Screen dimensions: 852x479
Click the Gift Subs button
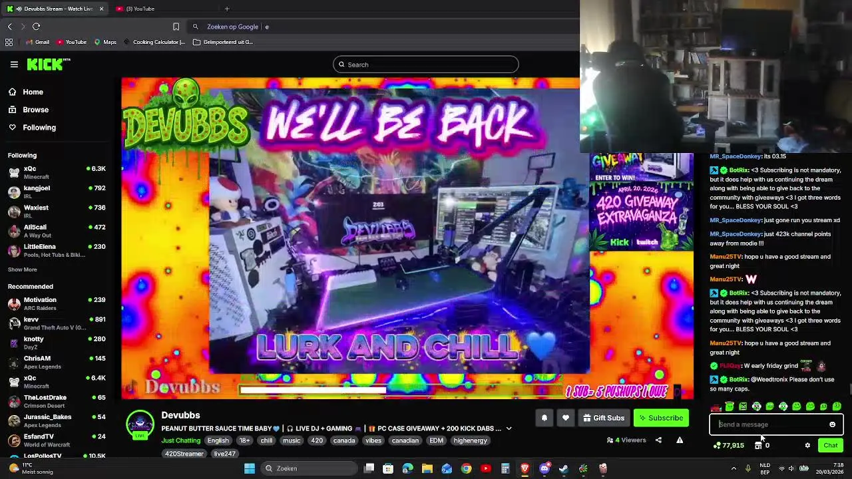pyautogui.click(x=604, y=418)
